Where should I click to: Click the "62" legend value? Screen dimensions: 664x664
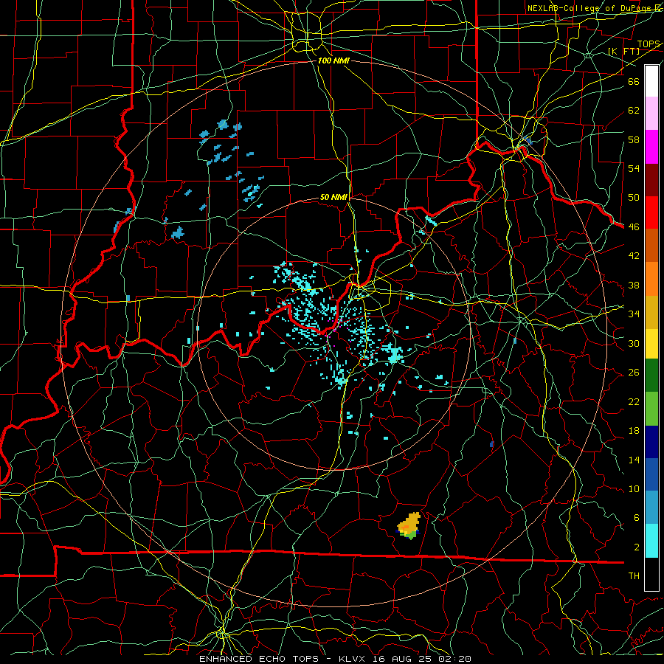pyautogui.click(x=634, y=110)
